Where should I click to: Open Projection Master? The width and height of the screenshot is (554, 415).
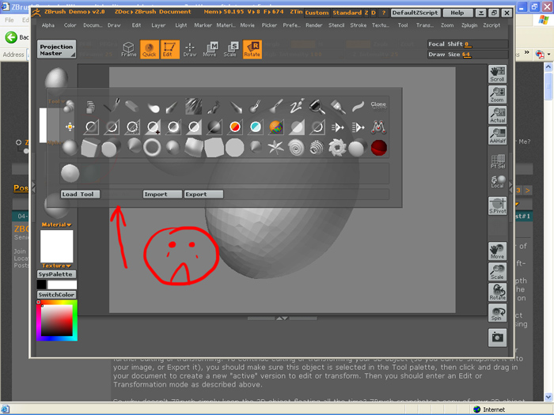[x=56, y=50]
